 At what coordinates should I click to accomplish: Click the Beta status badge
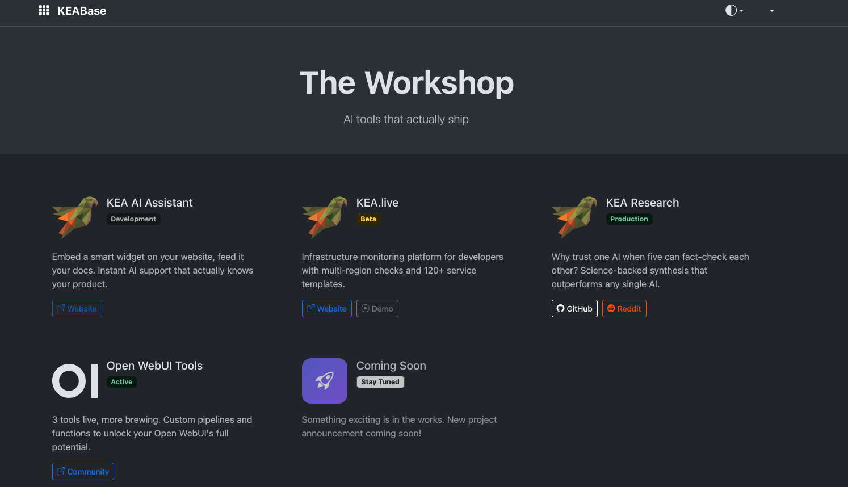(368, 219)
